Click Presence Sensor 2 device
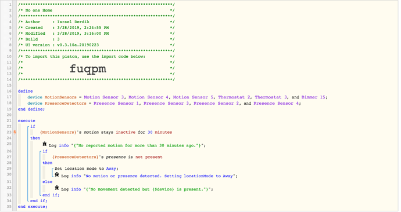The height and width of the screenshot is (212, 401). 216,103
